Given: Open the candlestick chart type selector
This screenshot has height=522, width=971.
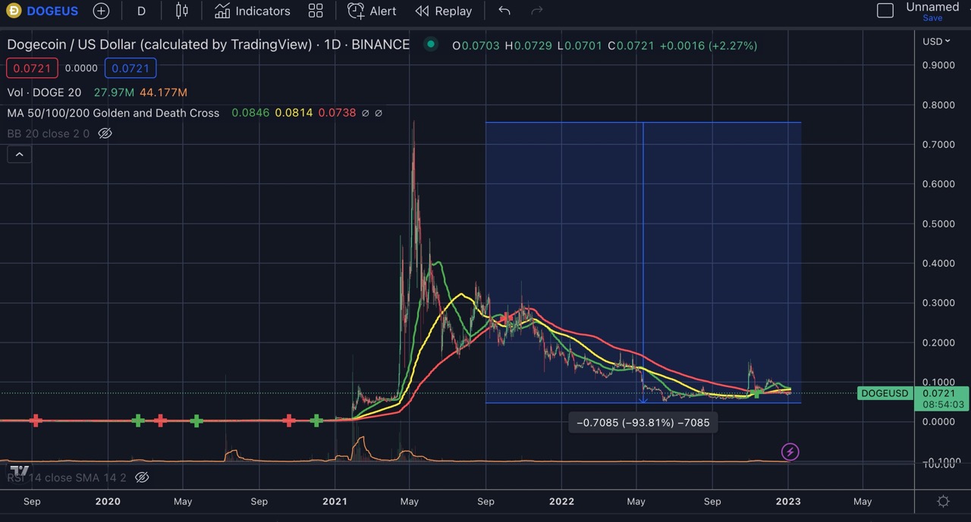Looking at the screenshot, I should 181,11.
